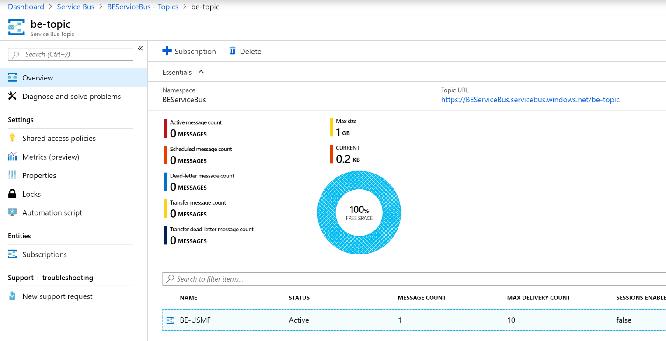The height and width of the screenshot is (341, 666).
Task: Click the BE-USMF subscription row icon
Action: click(x=171, y=320)
